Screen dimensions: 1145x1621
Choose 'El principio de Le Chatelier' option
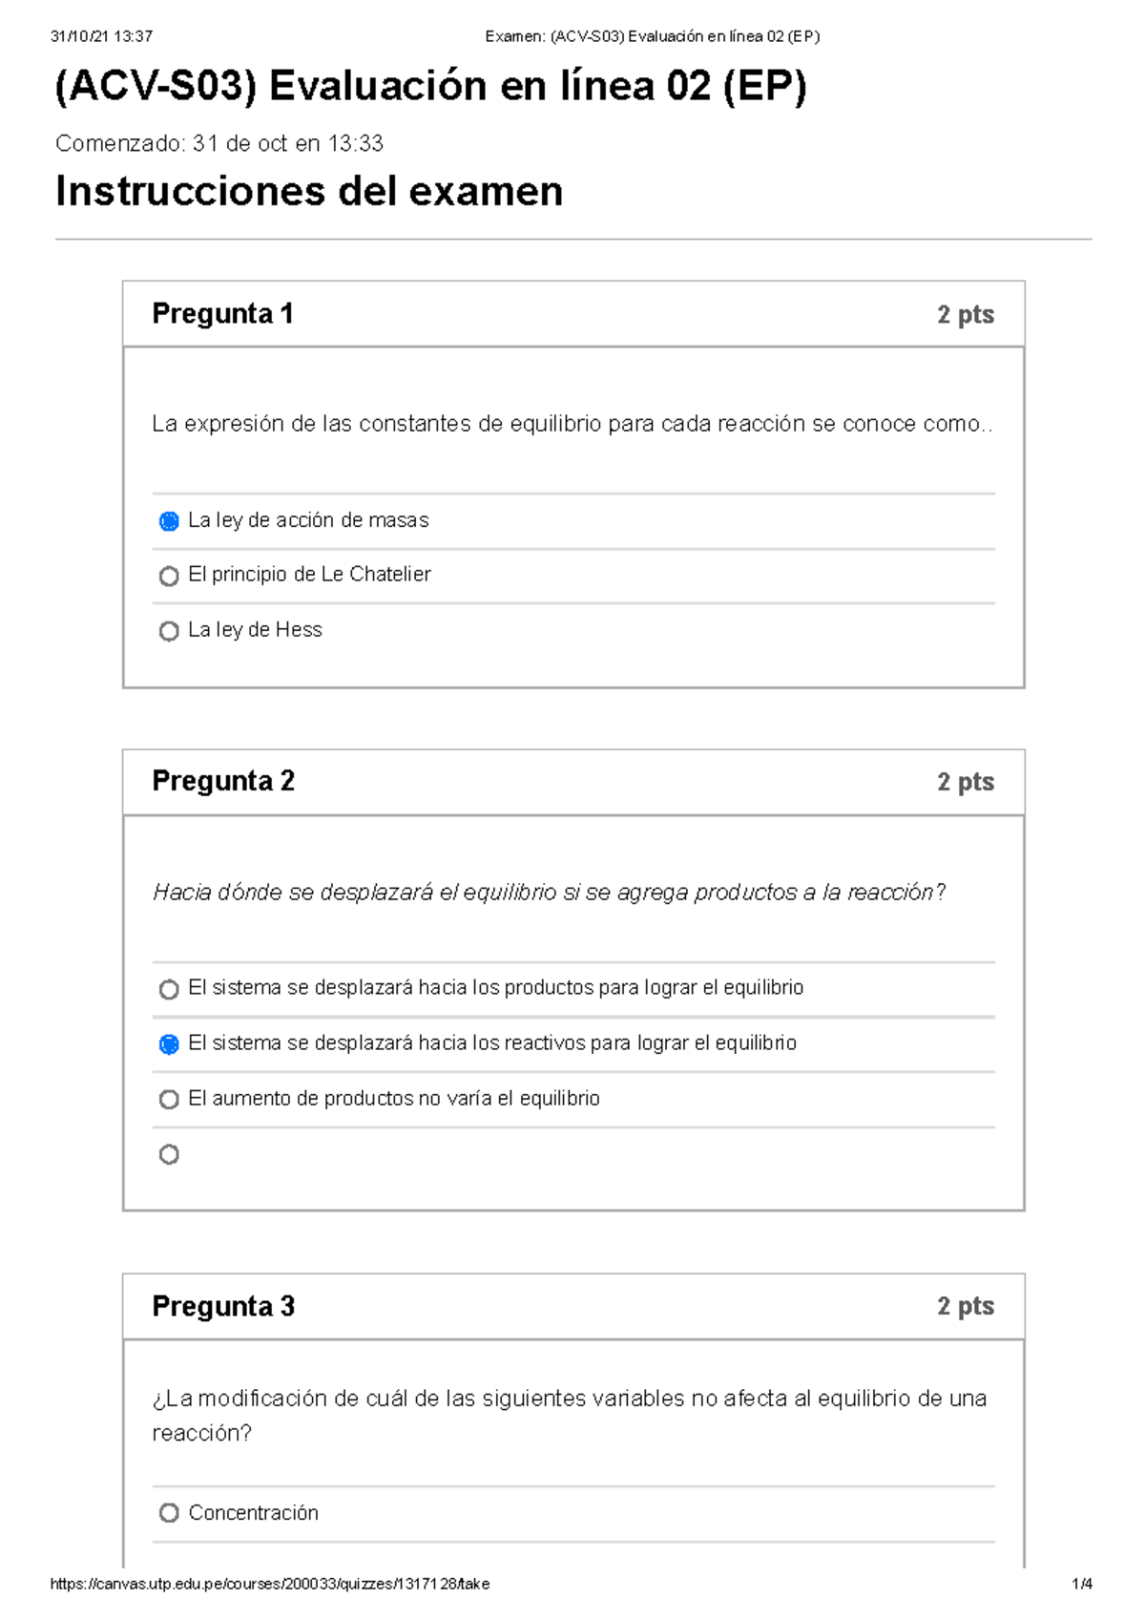170,575
